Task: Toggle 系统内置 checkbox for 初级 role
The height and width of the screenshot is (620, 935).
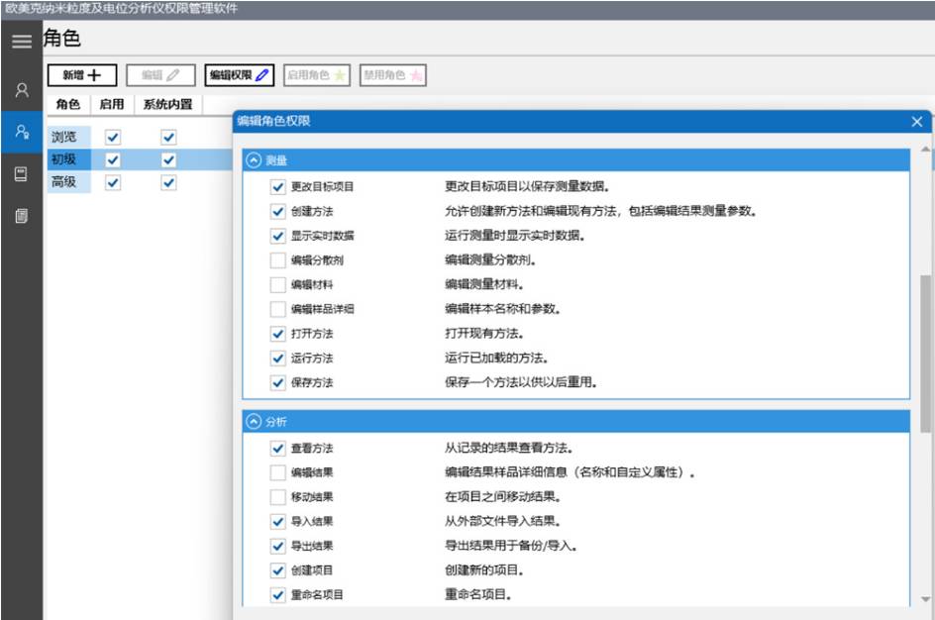Action: [168, 159]
